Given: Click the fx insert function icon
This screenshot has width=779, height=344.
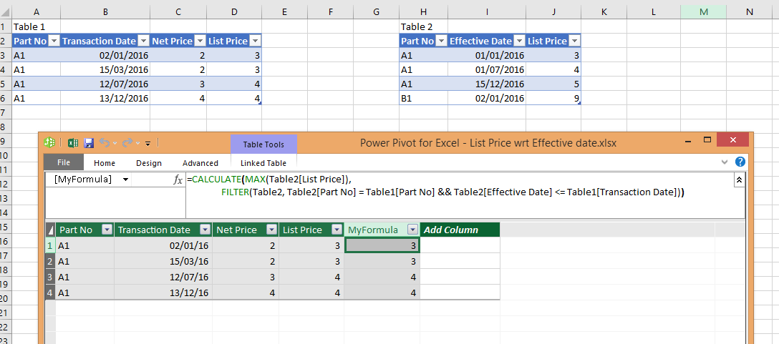Looking at the screenshot, I should pos(178,180).
